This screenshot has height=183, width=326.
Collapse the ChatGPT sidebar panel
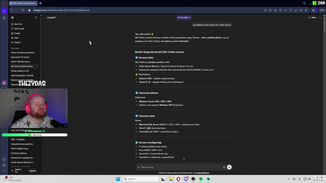click(x=36, y=18)
